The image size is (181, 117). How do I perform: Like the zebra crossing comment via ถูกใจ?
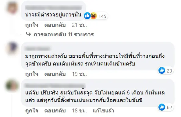click(32, 74)
